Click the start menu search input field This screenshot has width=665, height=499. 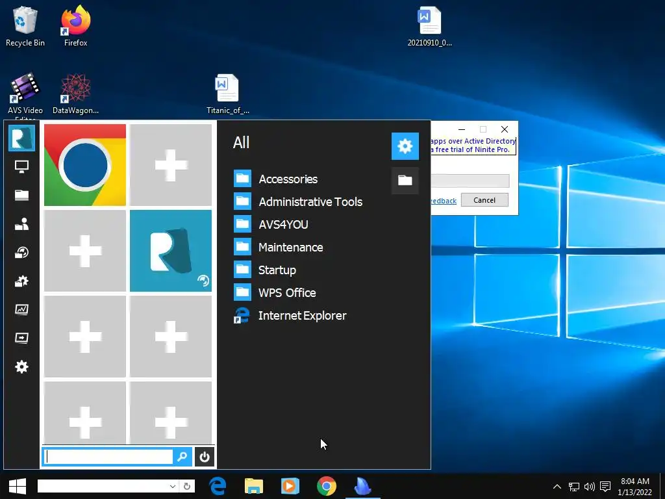click(108, 457)
